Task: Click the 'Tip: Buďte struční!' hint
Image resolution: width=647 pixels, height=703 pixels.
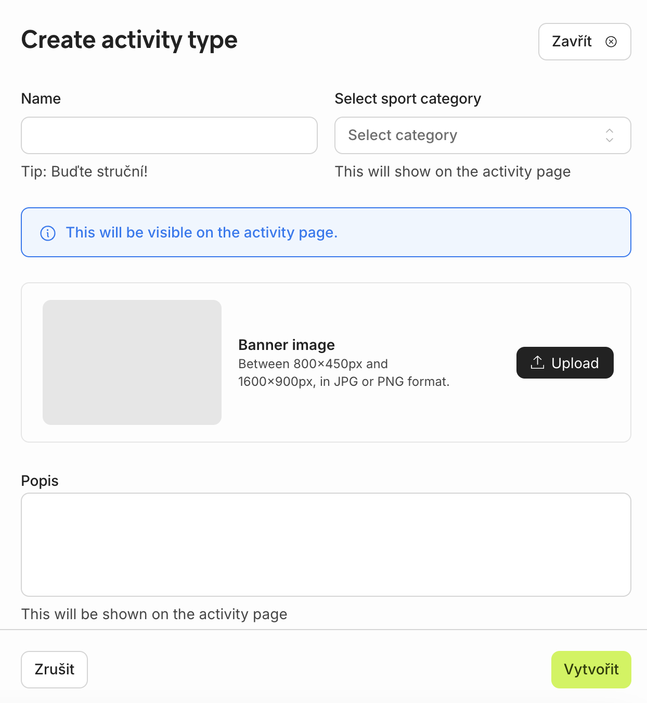Action: (x=84, y=172)
